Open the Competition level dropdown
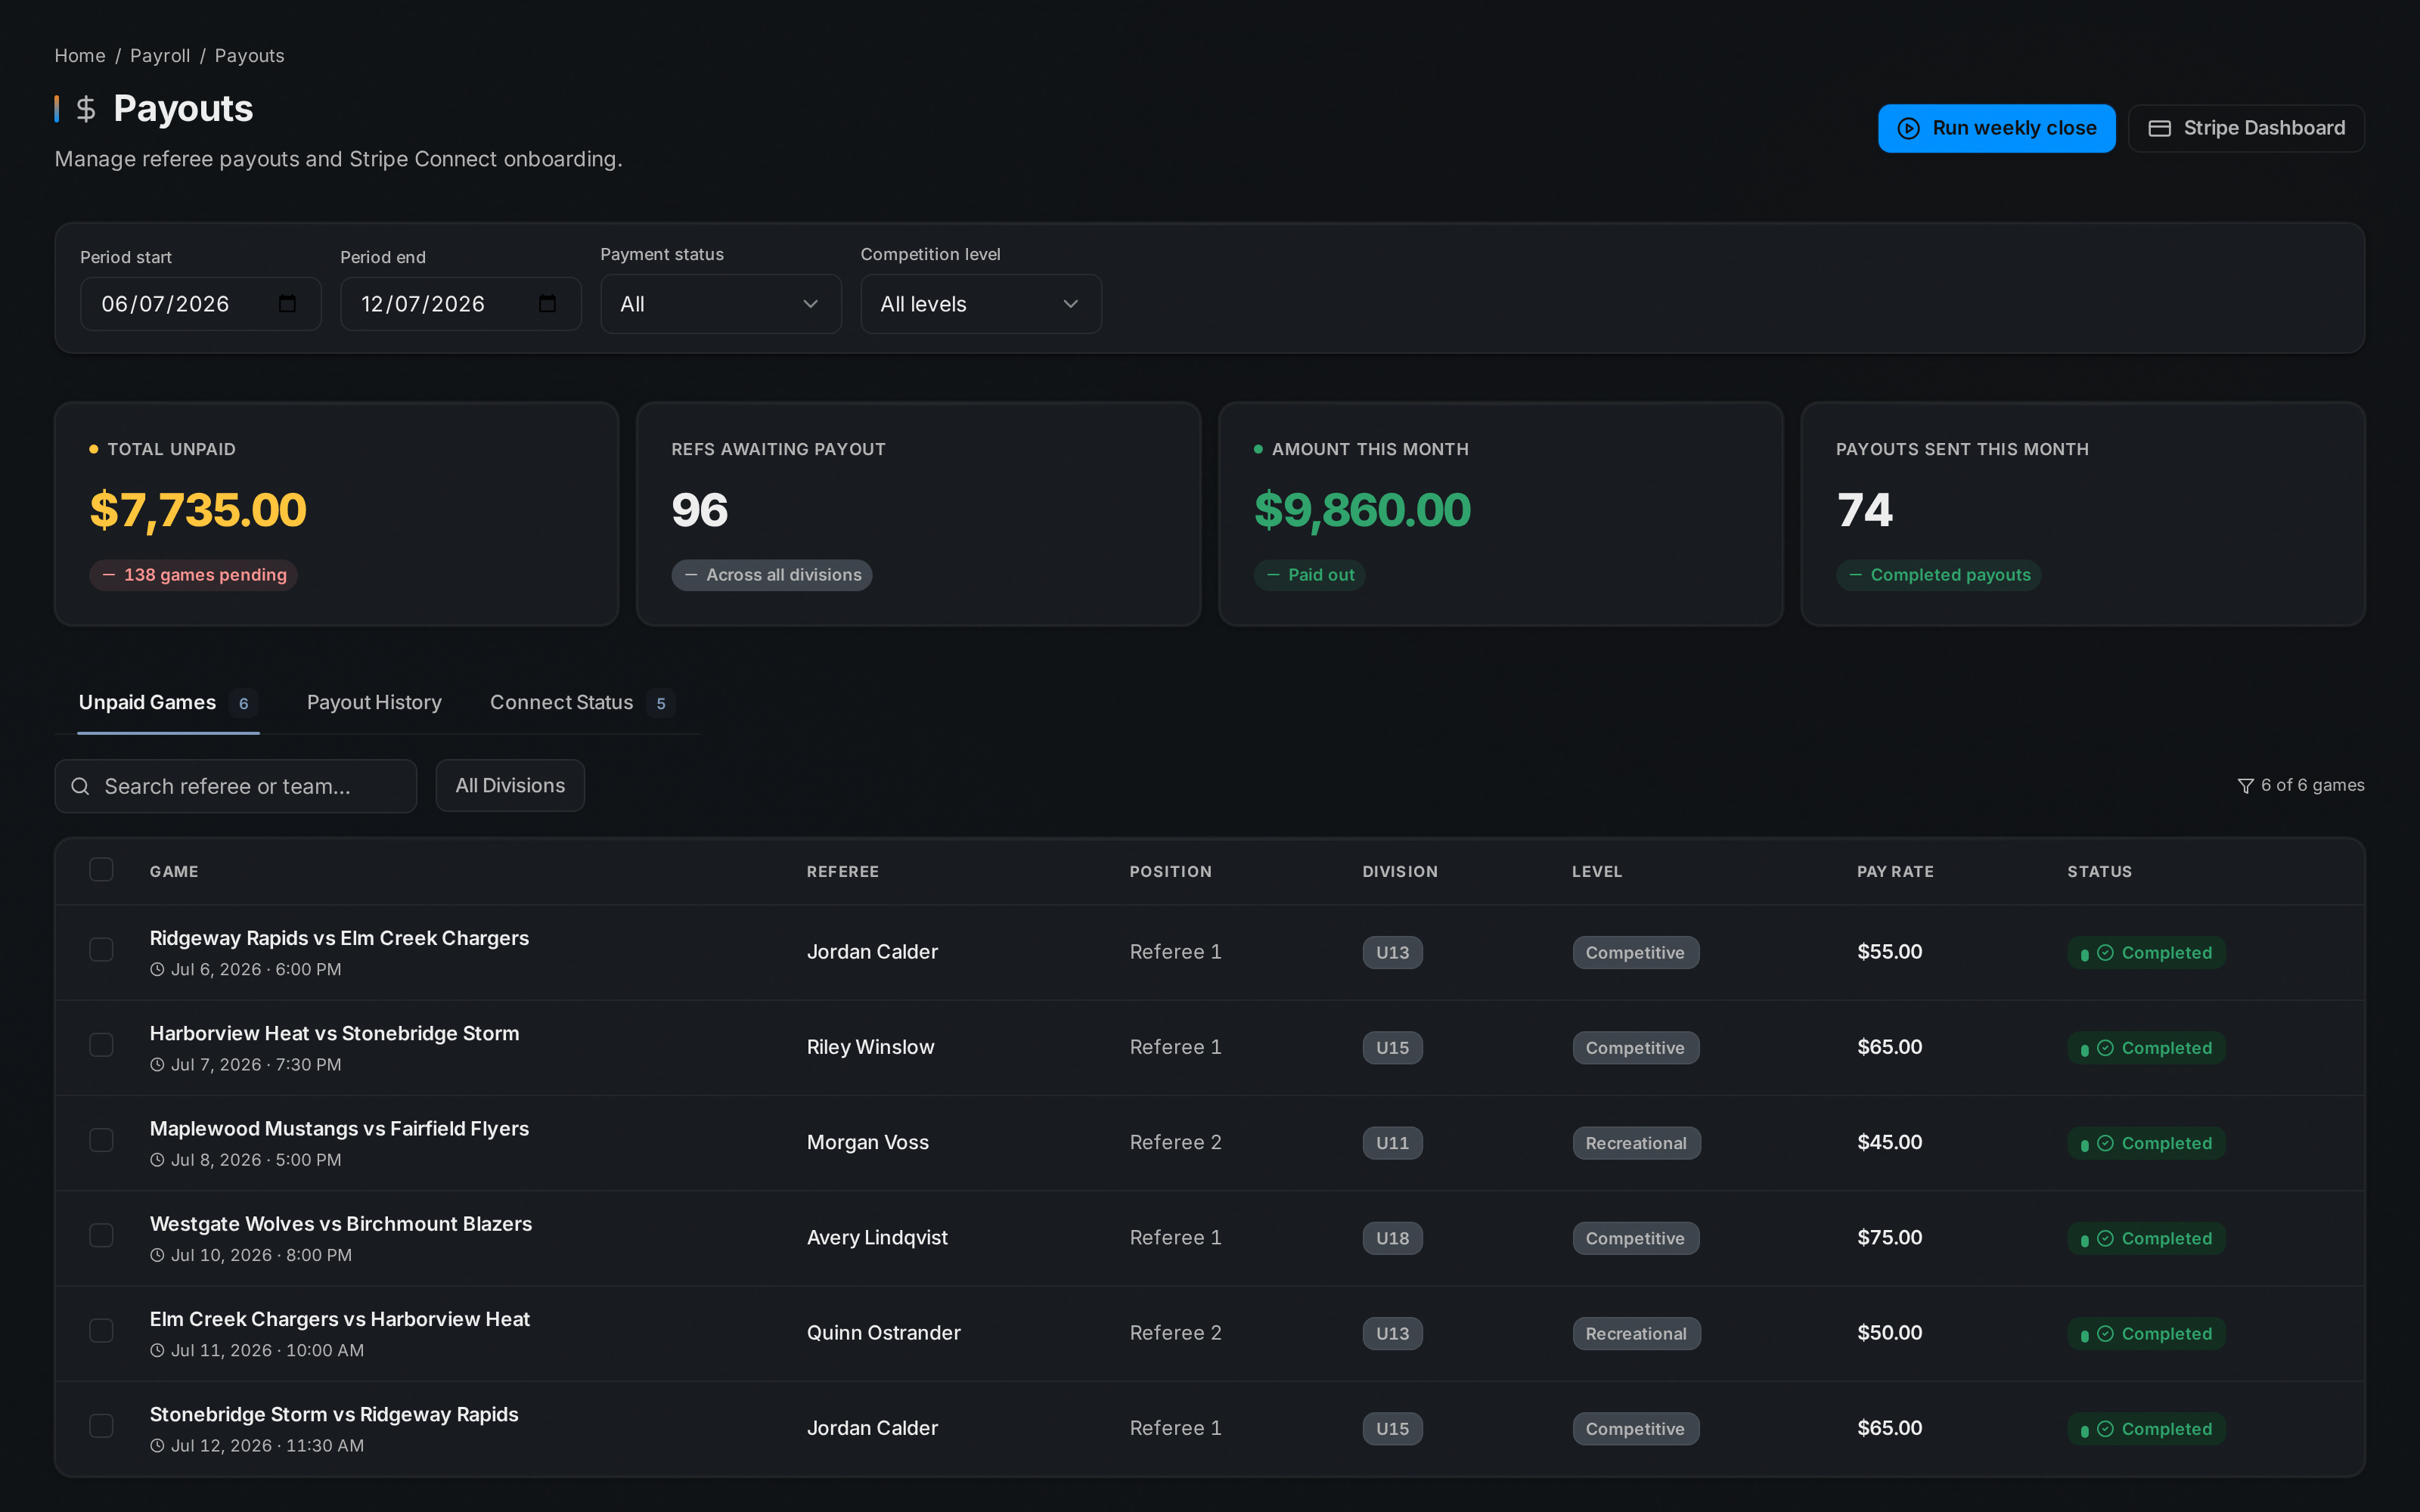The height and width of the screenshot is (1512, 2420). point(980,304)
